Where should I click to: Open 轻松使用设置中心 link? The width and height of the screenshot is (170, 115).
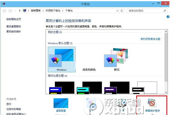point(16,114)
